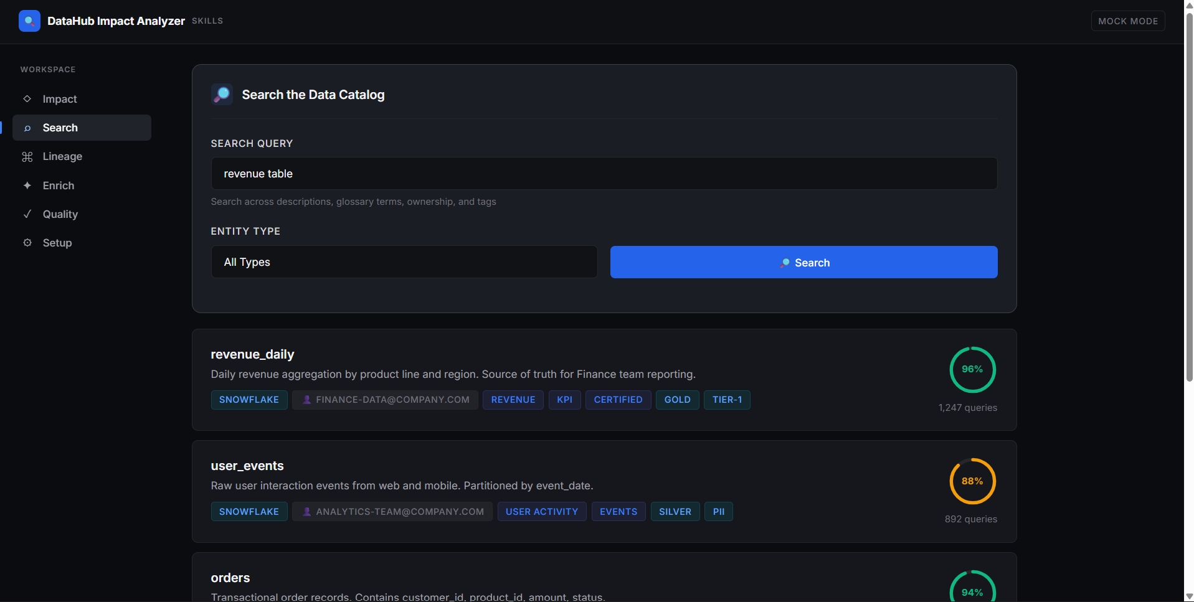1194x602 pixels.
Task: Click the CERTIFIED tag
Action: (618, 400)
